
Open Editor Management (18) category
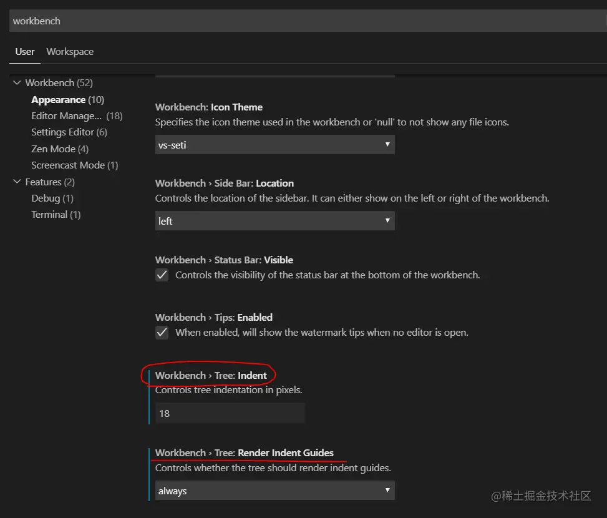point(77,116)
